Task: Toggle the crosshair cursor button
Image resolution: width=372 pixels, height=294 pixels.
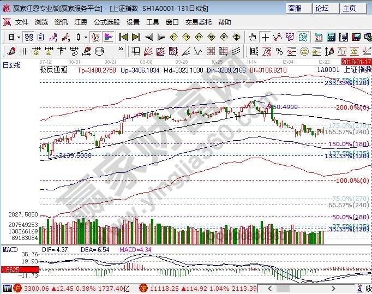Action: pyautogui.click(x=265, y=37)
